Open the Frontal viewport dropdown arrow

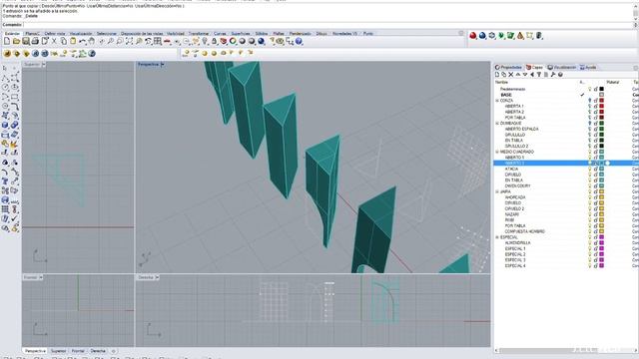(40, 277)
